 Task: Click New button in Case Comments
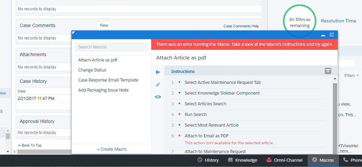click(104, 25)
